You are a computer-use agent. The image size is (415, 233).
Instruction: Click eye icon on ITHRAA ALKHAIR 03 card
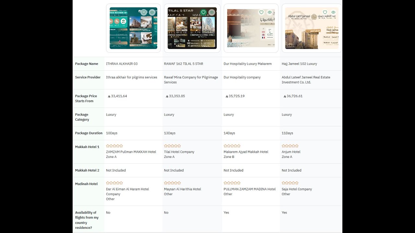point(152,12)
